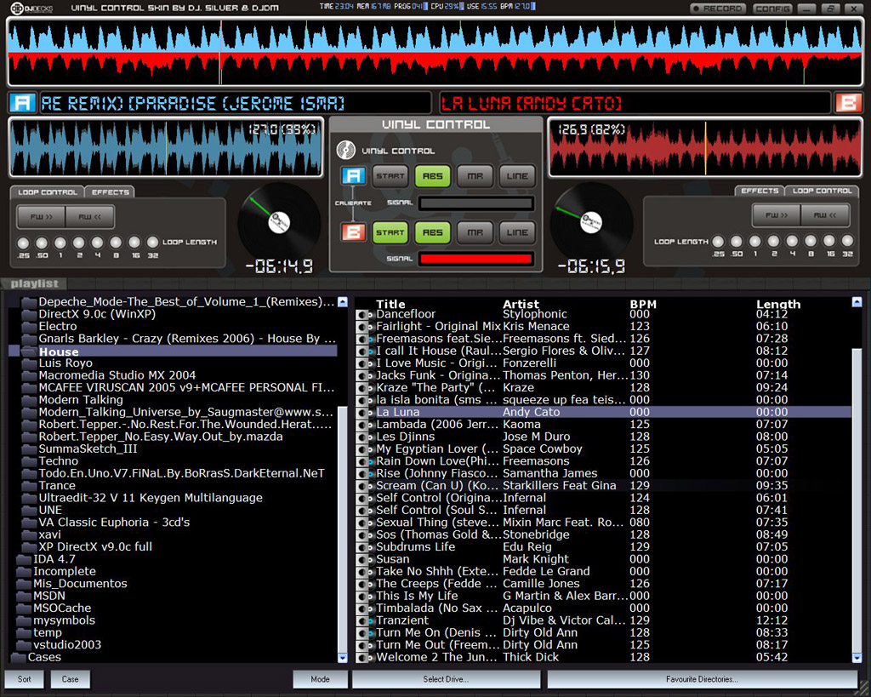Click track icon beside La Luna
The width and height of the screenshot is (871, 697).
364,413
